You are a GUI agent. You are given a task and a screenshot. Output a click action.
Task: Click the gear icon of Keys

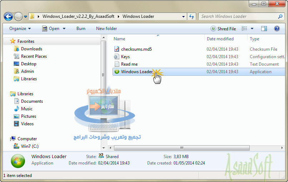pyautogui.click(x=116, y=57)
